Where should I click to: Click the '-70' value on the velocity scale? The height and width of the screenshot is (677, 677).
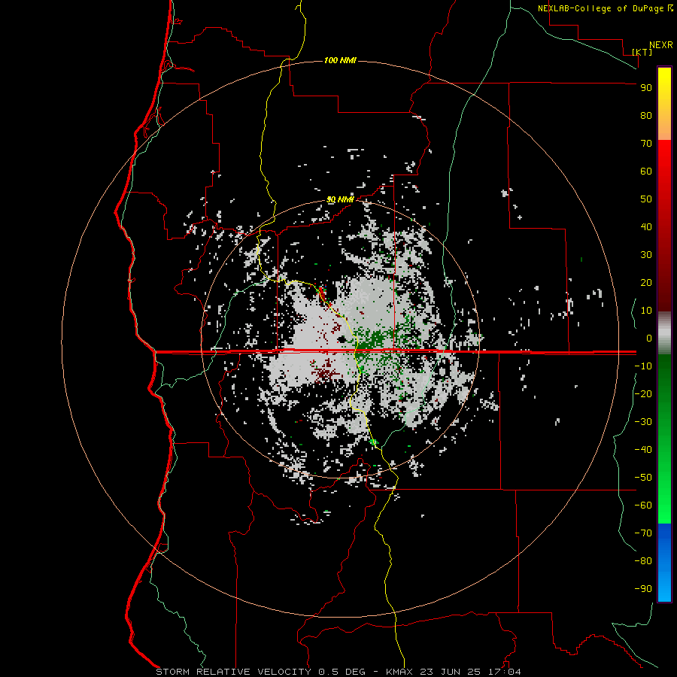(643, 533)
